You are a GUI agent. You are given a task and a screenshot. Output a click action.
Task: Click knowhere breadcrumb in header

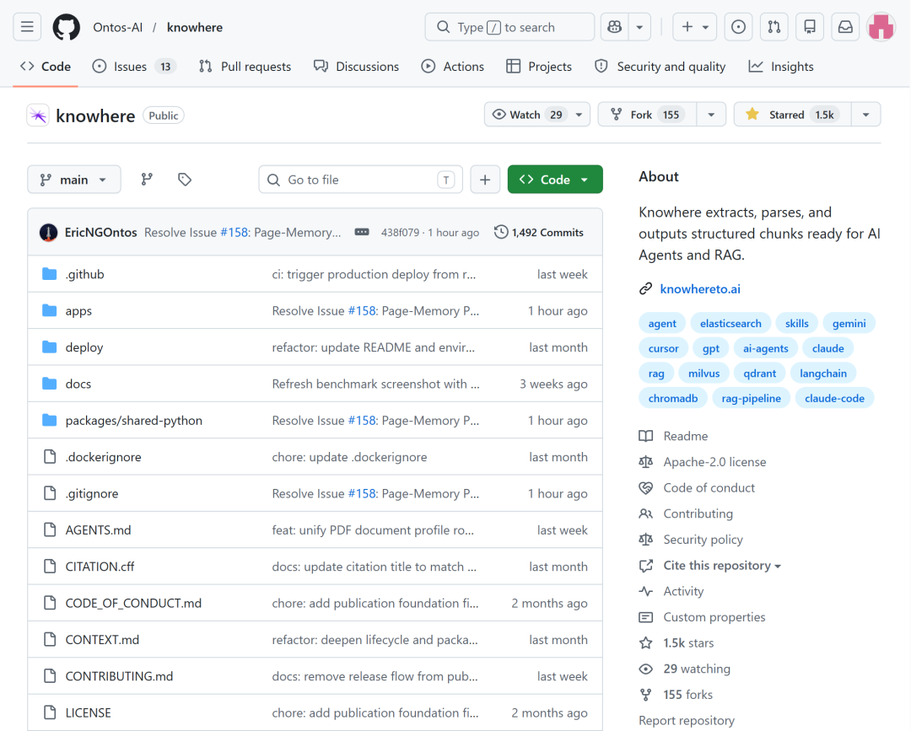pyautogui.click(x=195, y=27)
